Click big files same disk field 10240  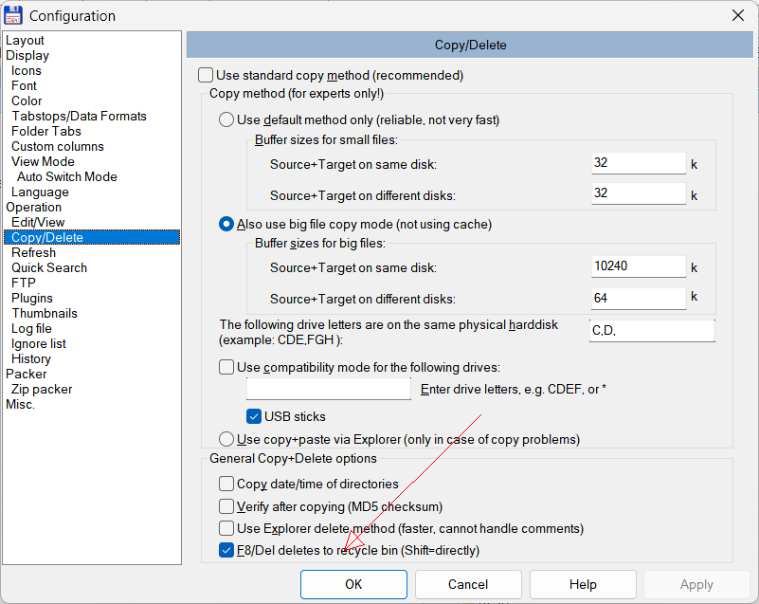pyautogui.click(x=639, y=266)
